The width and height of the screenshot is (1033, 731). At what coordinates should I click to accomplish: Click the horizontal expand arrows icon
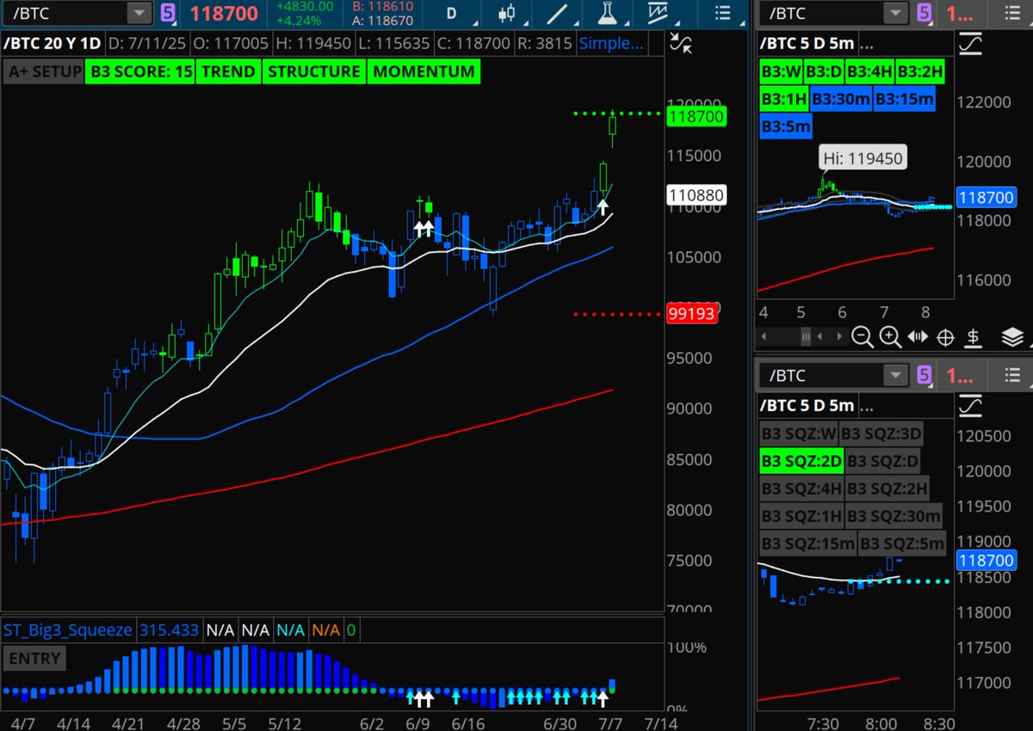coord(918,336)
